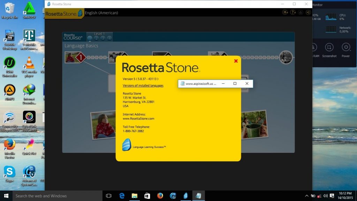Screen dimensions: 357x201
Task: Open Quick Net desktop shortcut
Action: click(x=29, y=147)
